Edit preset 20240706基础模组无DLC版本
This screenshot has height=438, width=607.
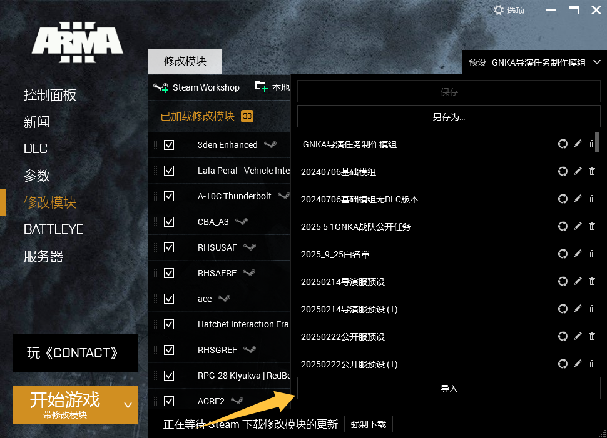(x=578, y=199)
